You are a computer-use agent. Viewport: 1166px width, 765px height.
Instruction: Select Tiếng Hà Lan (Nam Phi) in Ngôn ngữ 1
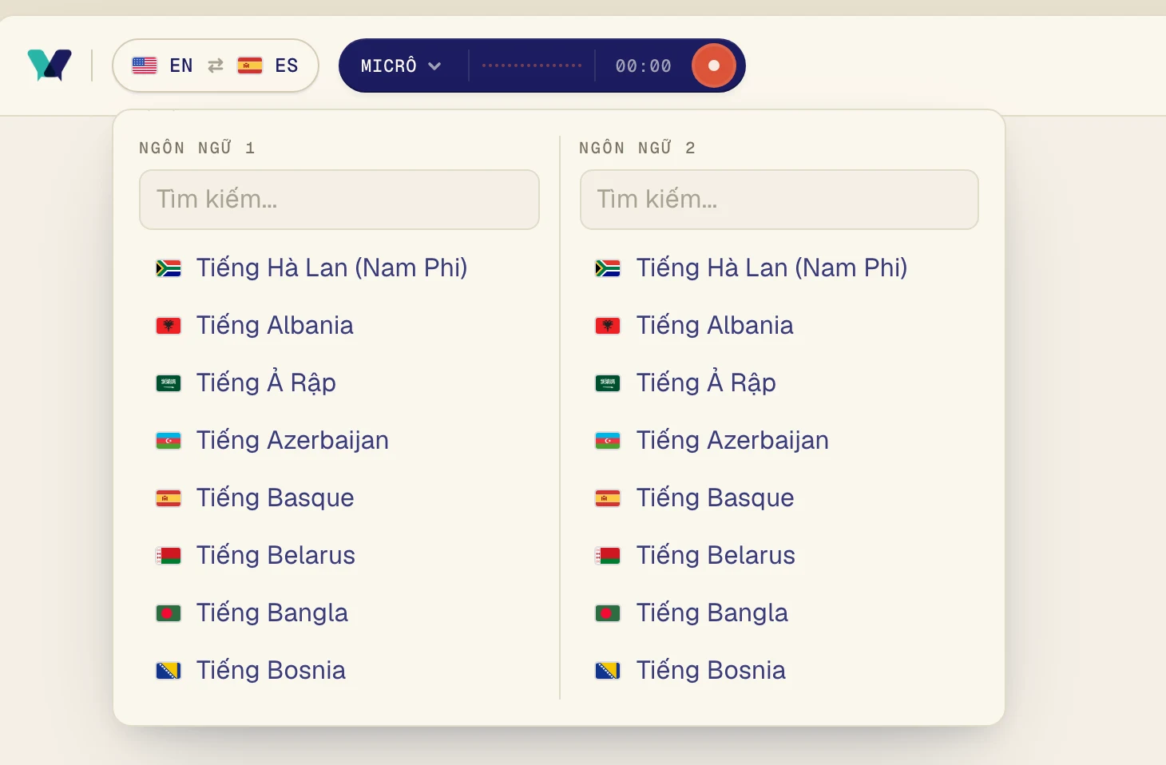pos(339,268)
